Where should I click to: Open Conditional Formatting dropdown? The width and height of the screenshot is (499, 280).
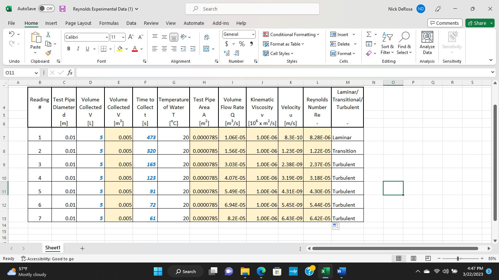291,35
